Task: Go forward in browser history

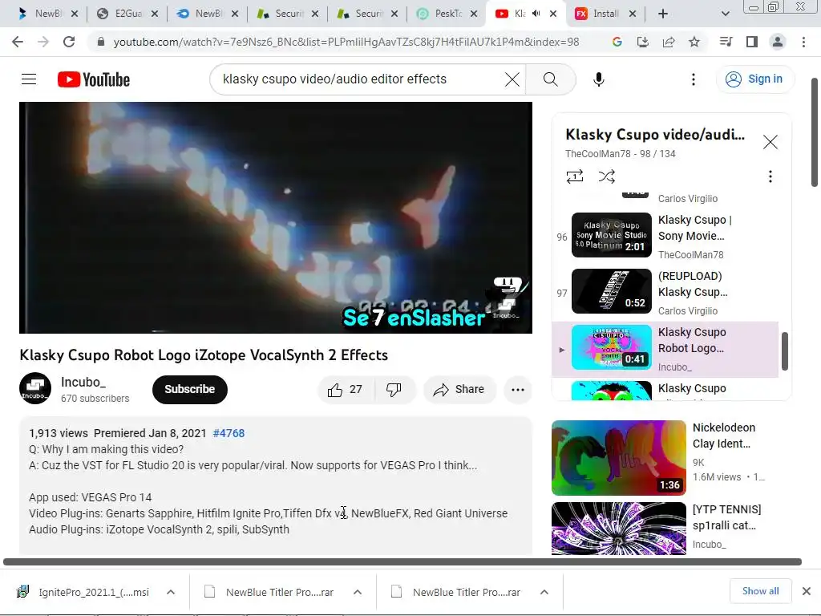Action: click(x=43, y=42)
